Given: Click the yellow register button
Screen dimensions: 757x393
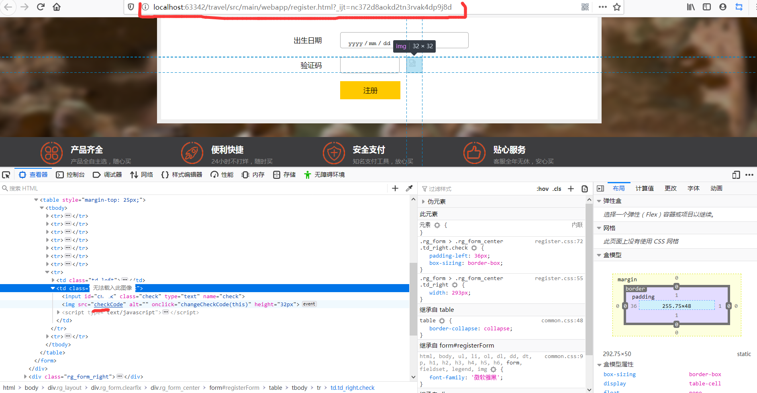Looking at the screenshot, I should 370,90.
